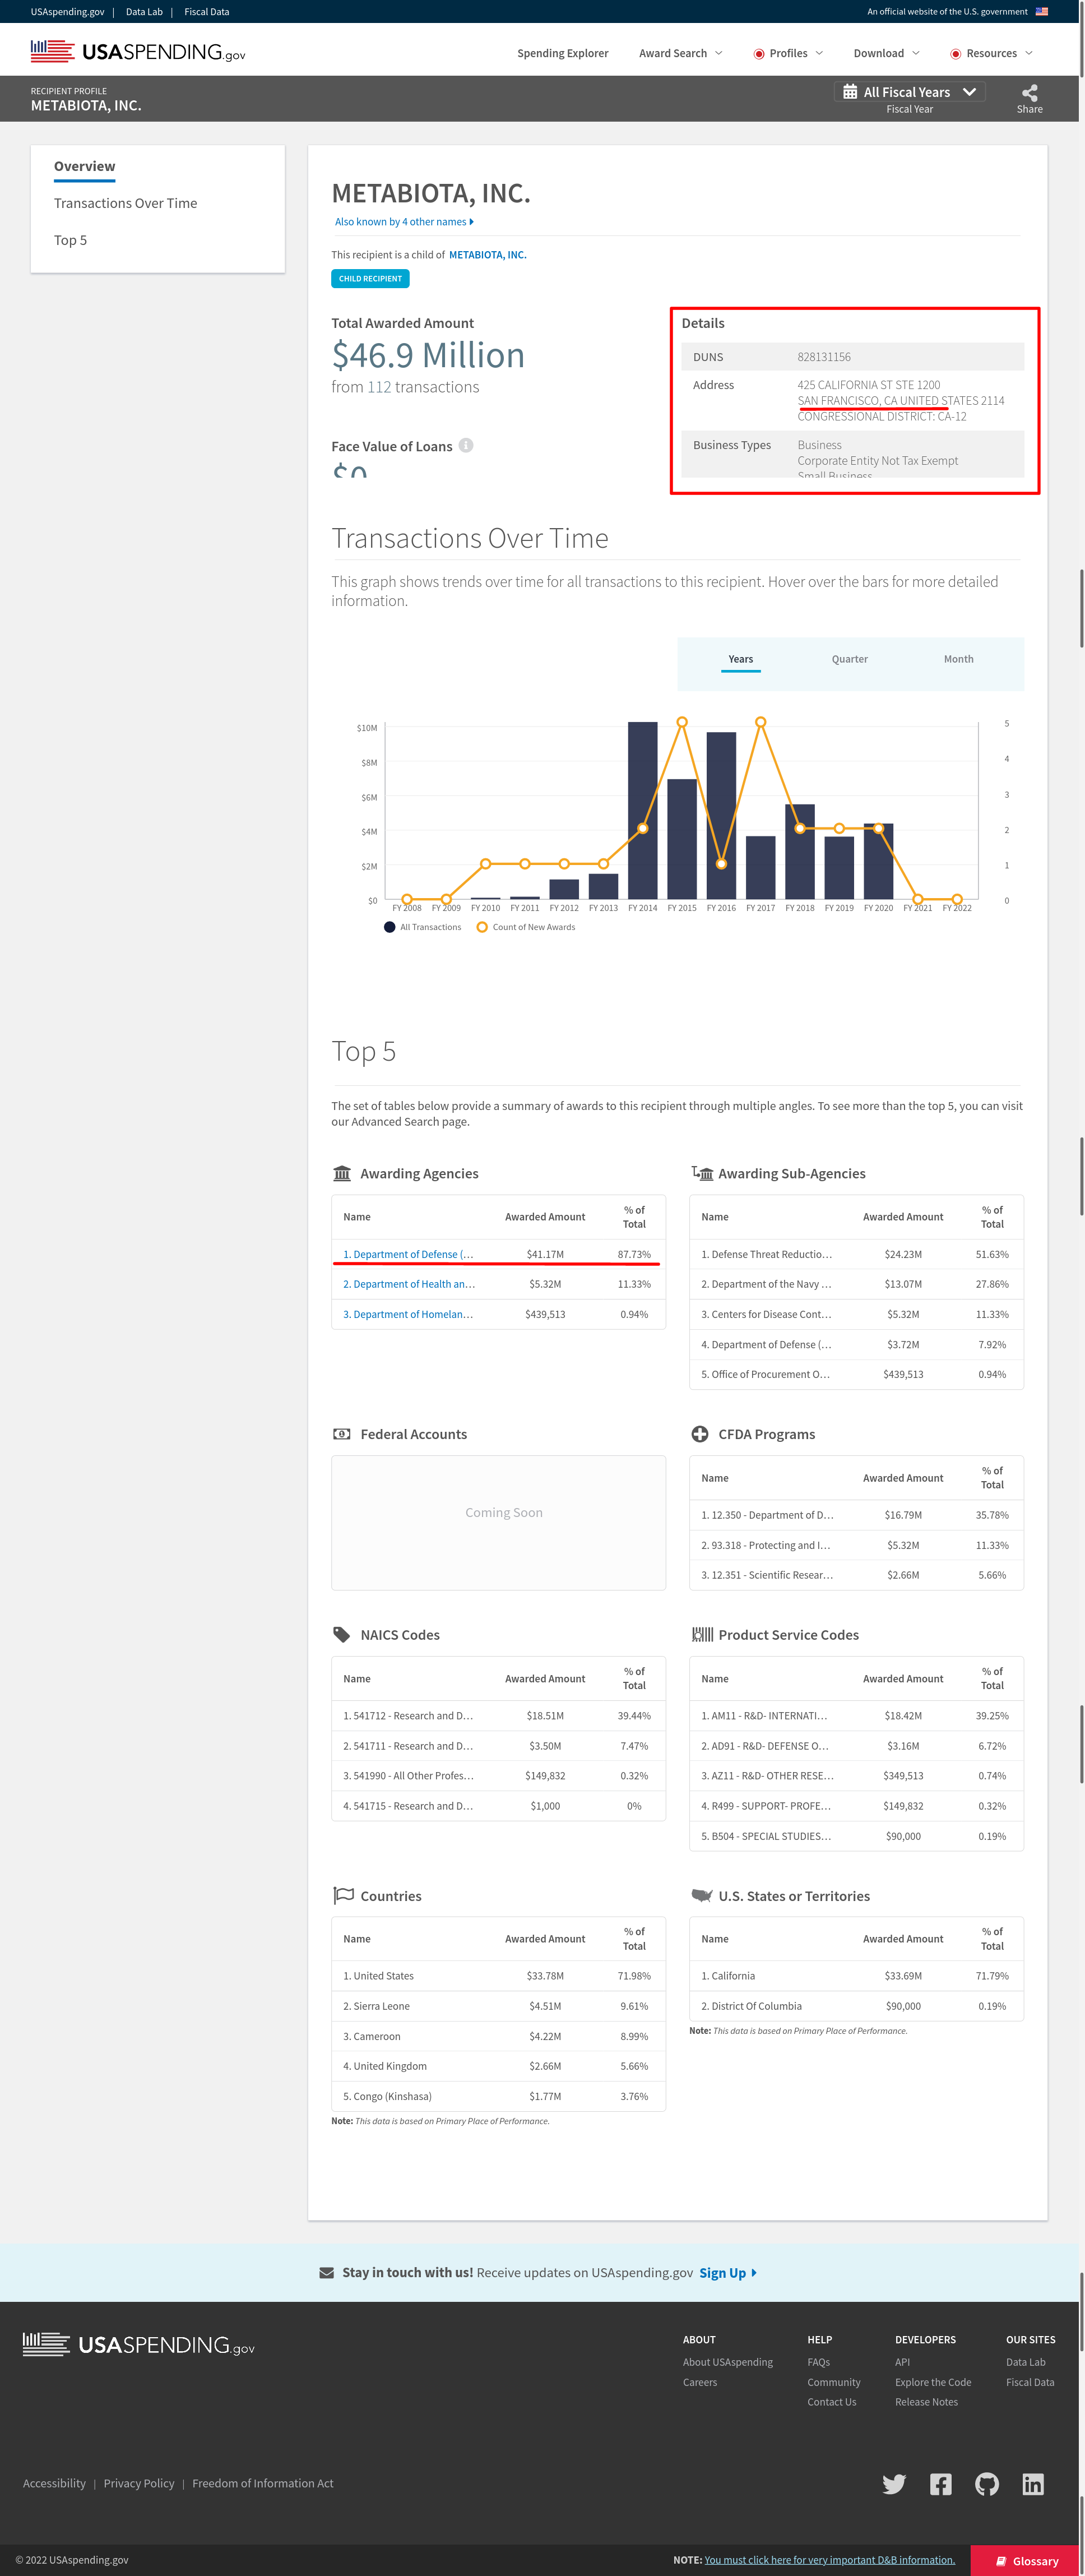Open the Accessibility footer link
The image size is (1085, 2576).
tap(54, 2483)
